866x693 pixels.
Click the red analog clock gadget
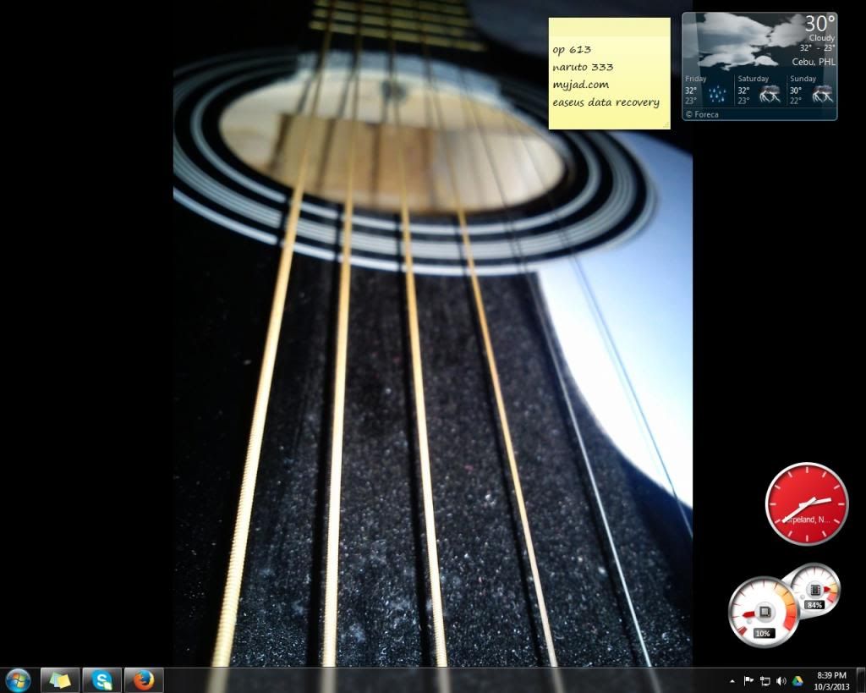pos(806,503)
